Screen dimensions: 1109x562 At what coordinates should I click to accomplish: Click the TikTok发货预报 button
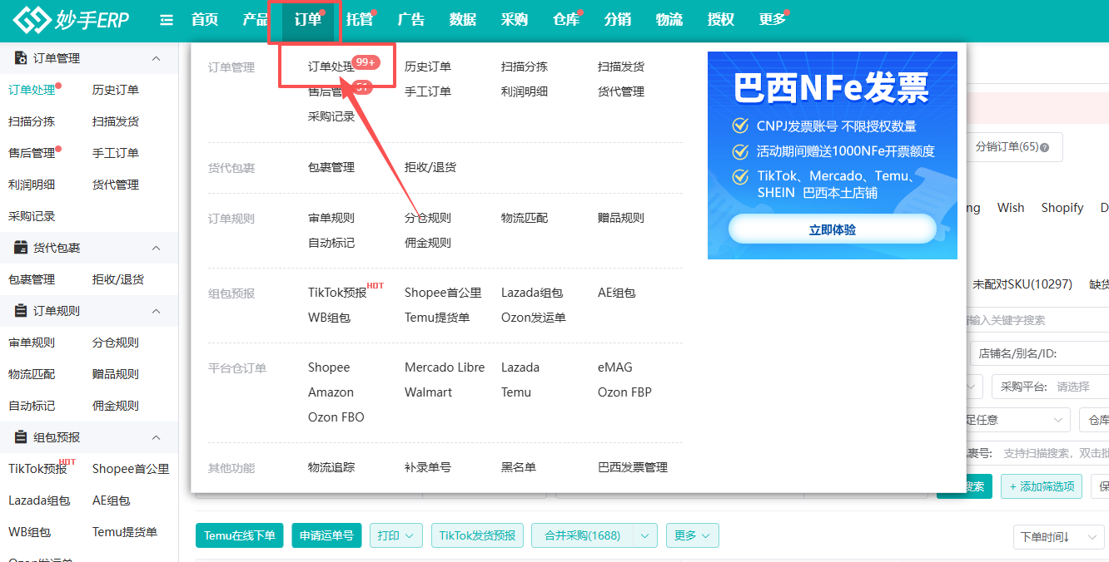[477, 535]
